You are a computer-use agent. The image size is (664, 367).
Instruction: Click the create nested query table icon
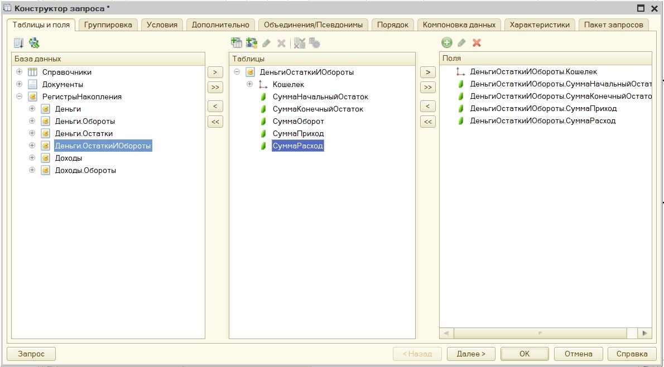[x=236, y=43]
